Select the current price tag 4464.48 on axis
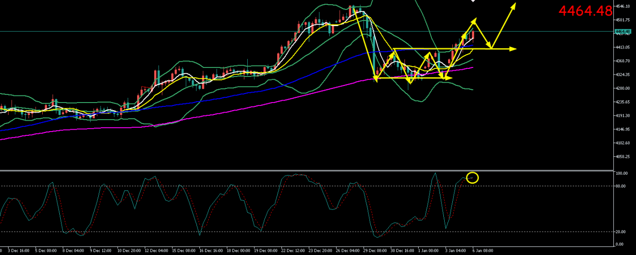 pyautogui.click(x=622, y=32)
